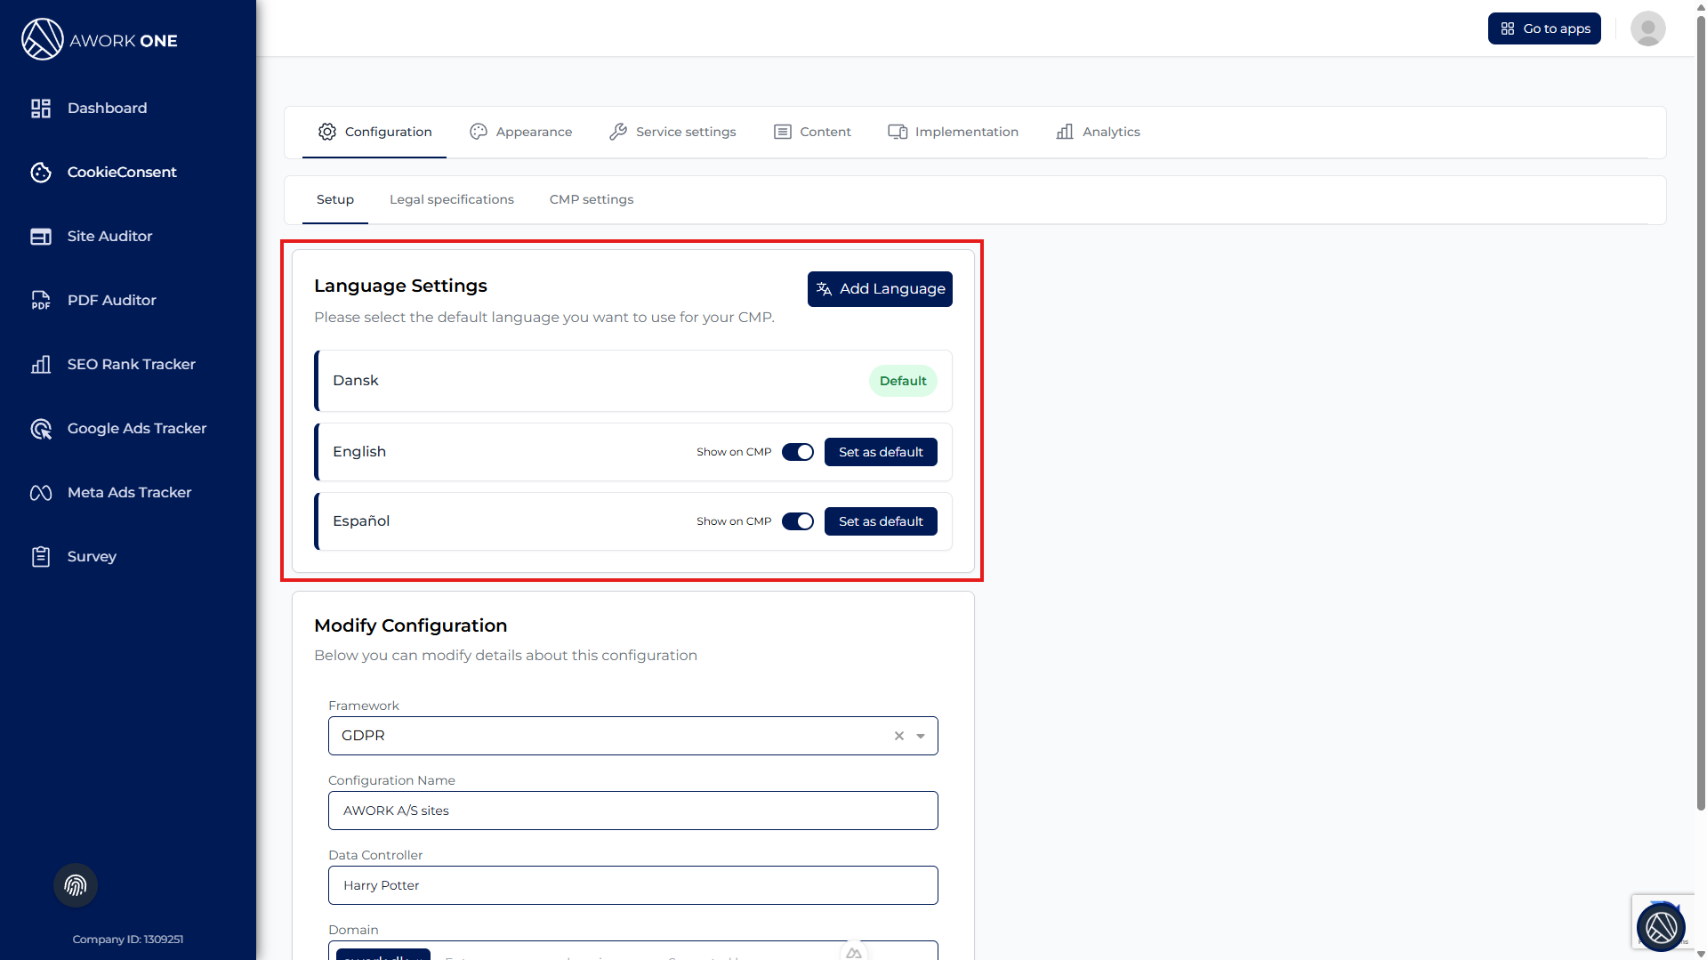
Task: Open the SEO Rank Tracker icon
Action: tap(41, 365)
